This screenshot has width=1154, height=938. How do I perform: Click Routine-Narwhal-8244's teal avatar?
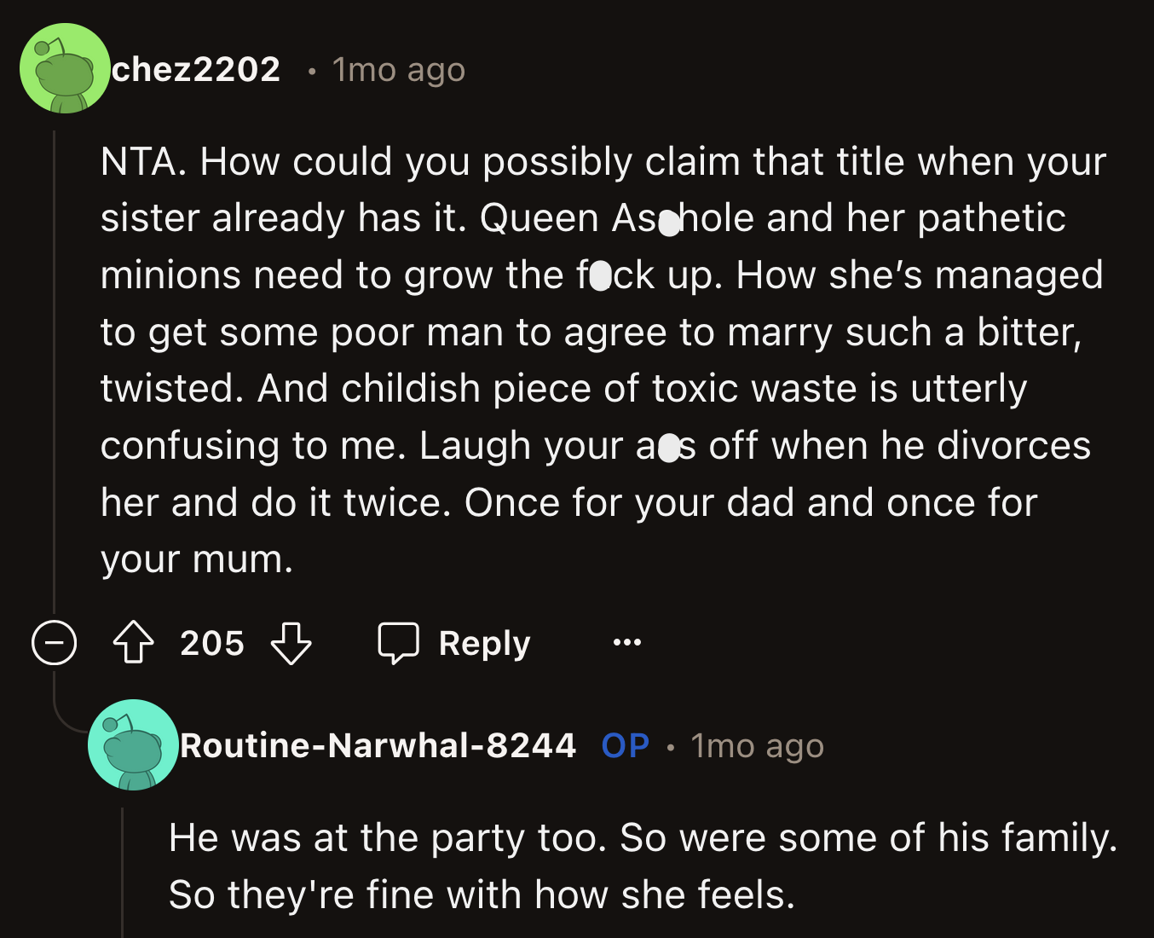pyautogui.click(x=132, y=746)
